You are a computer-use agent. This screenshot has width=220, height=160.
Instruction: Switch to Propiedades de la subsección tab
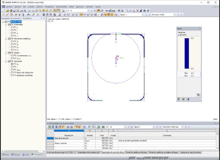coord(89,152)
